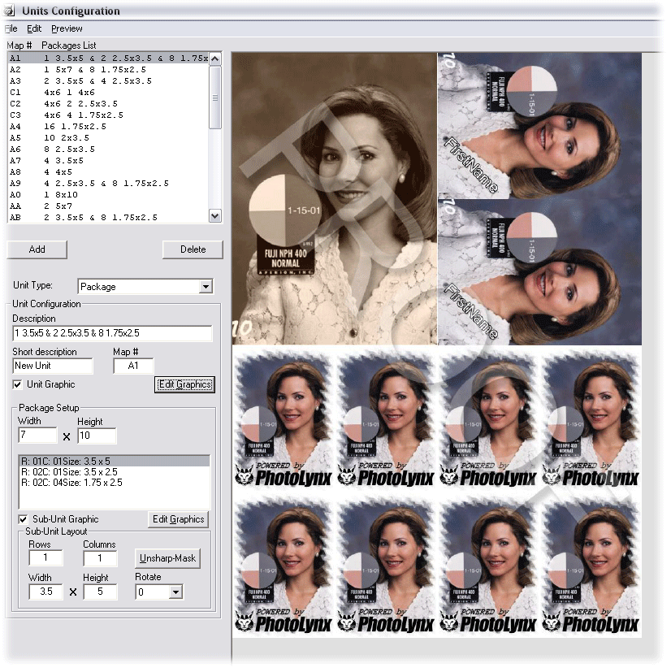Disable the Sub-Unit Graphic checkbox
The height and width of the screenshot is (672, 671).
click(24, 519)
